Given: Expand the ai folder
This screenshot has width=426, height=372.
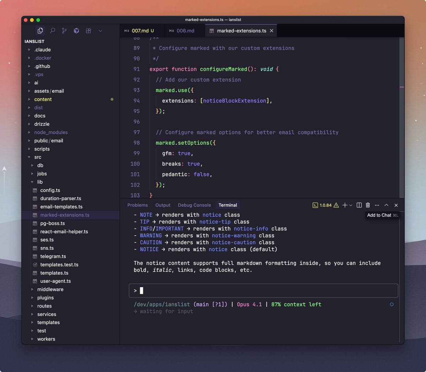Looking at the screenshot, I should tap(70, 83).
